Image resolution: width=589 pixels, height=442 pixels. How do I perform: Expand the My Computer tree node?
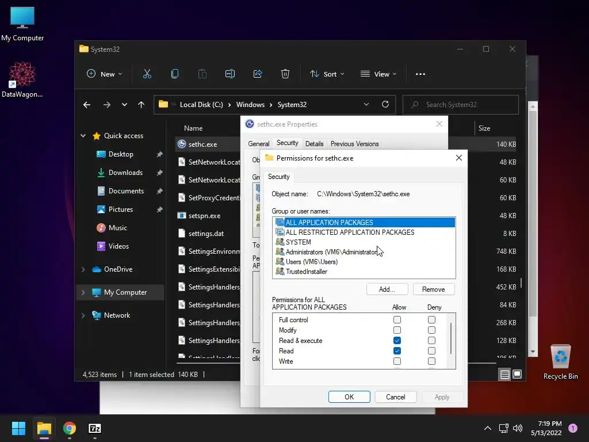83,292
